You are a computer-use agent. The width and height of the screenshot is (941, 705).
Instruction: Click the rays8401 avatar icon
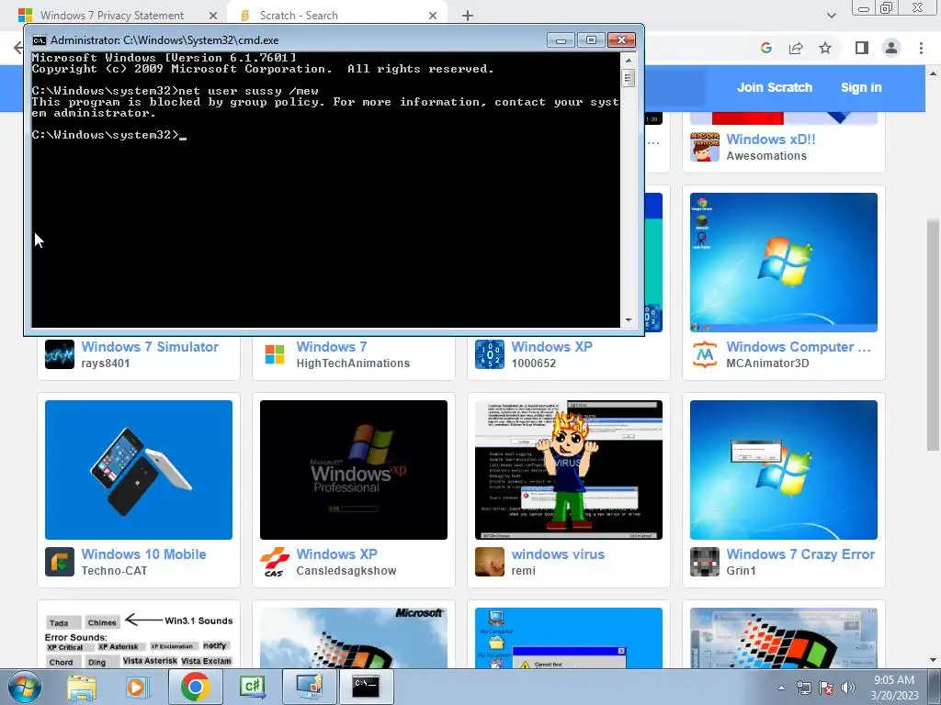tap(60, 354)
